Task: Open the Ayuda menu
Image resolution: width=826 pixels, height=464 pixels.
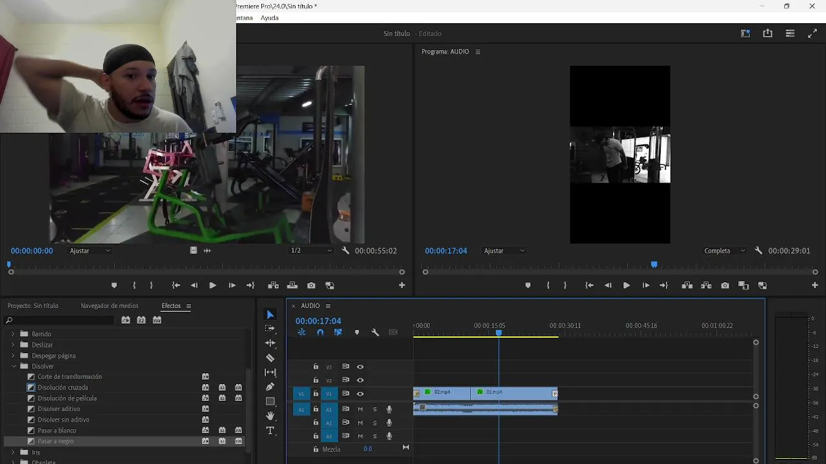Action: [269, 18]
